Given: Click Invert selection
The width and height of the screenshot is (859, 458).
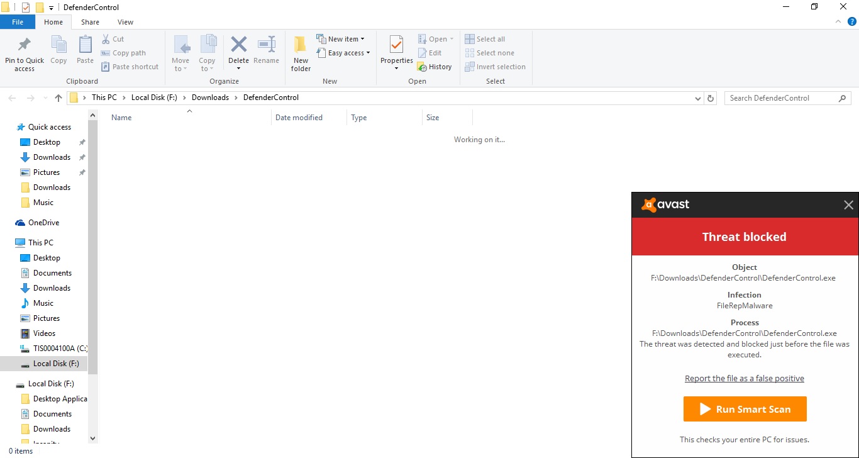Looking at the screenshot, I should (x=495, y=67).
